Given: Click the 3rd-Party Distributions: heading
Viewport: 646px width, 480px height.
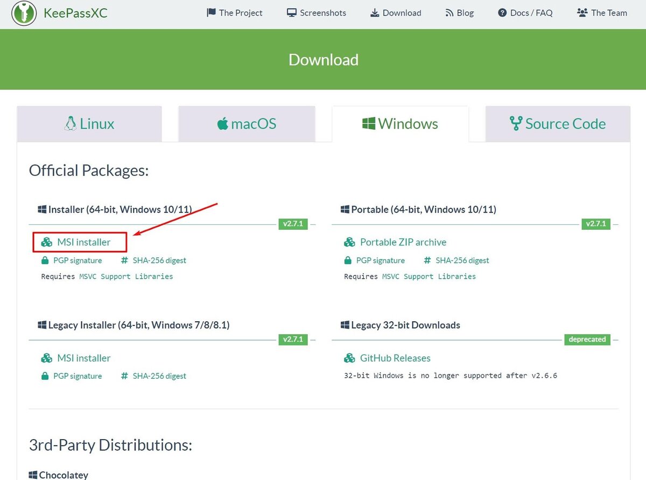Looking at the screenshot, I should [x=110, y=446].
